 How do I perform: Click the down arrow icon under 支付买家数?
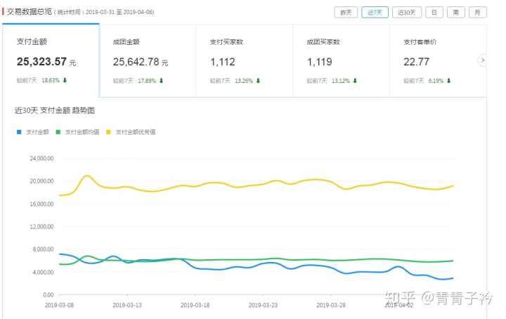(258, 81)
